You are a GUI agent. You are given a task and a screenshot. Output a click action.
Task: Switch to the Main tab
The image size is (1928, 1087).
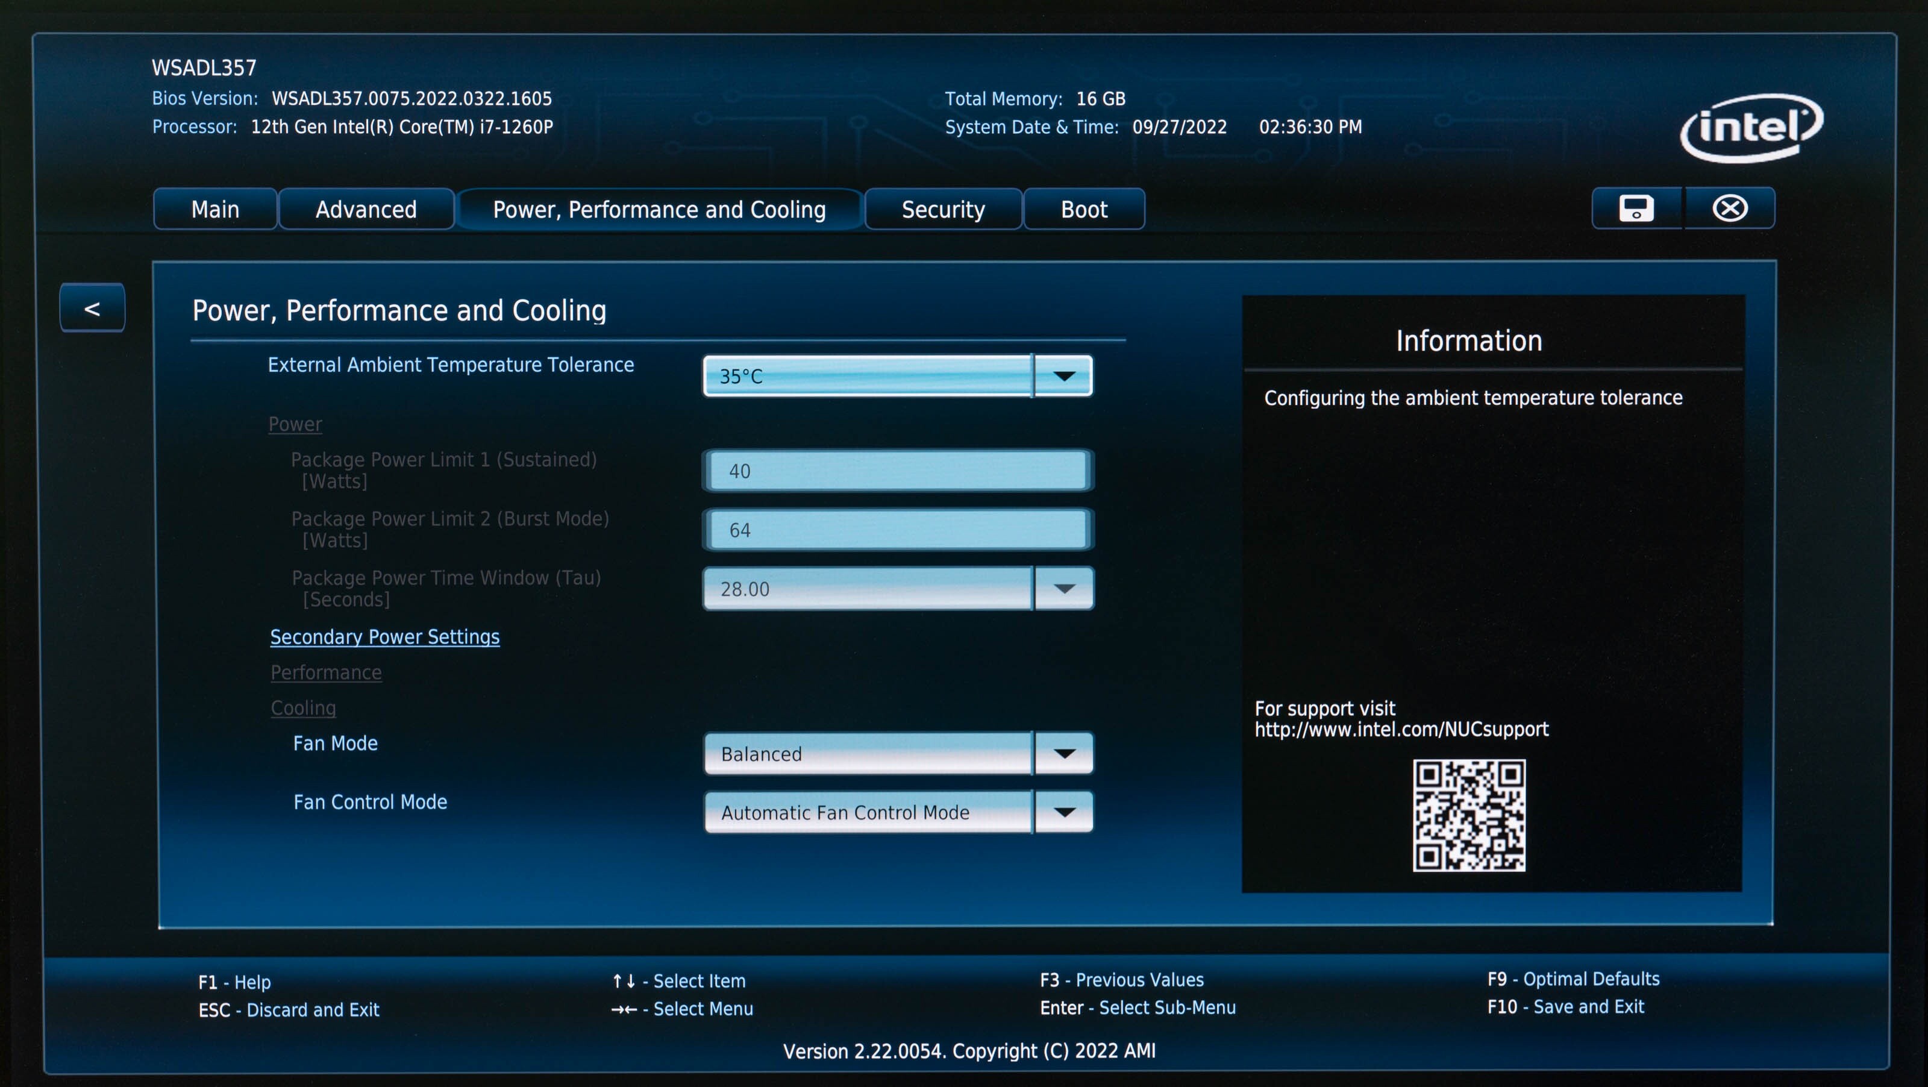215,210
